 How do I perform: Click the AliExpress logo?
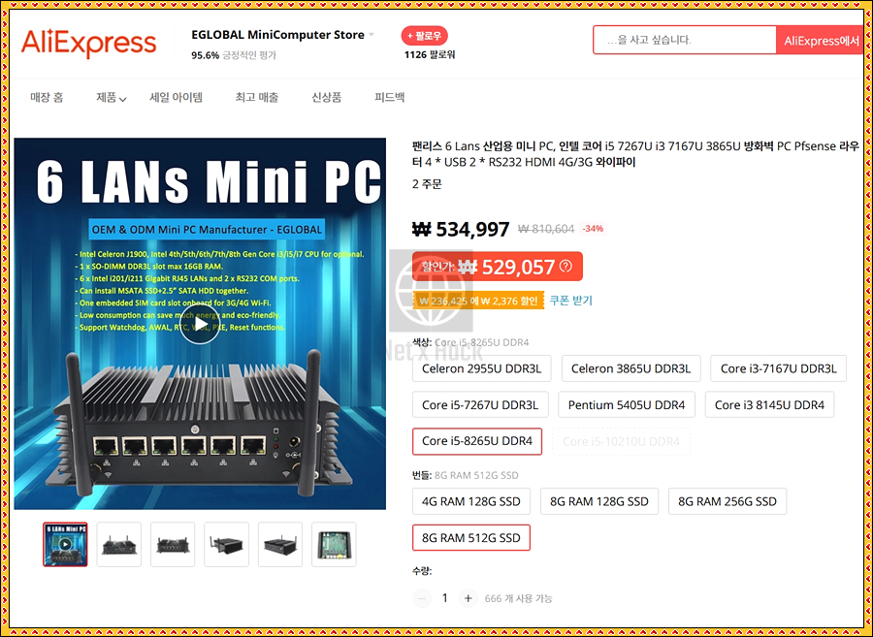(88, 44)
